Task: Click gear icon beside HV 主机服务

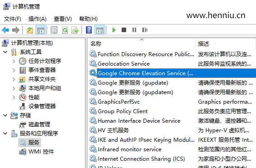Action: [93, 130]
